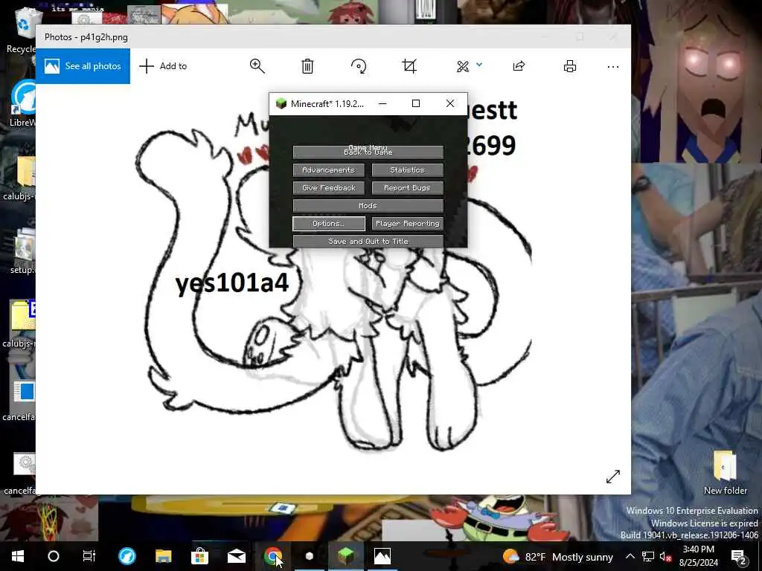Open Cortana search circle on taskbar
Screen dimensions: 762x571
[54, 556]
